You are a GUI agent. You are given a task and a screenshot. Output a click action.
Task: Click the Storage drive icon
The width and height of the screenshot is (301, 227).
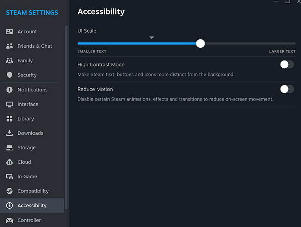(x=9, y=148)
